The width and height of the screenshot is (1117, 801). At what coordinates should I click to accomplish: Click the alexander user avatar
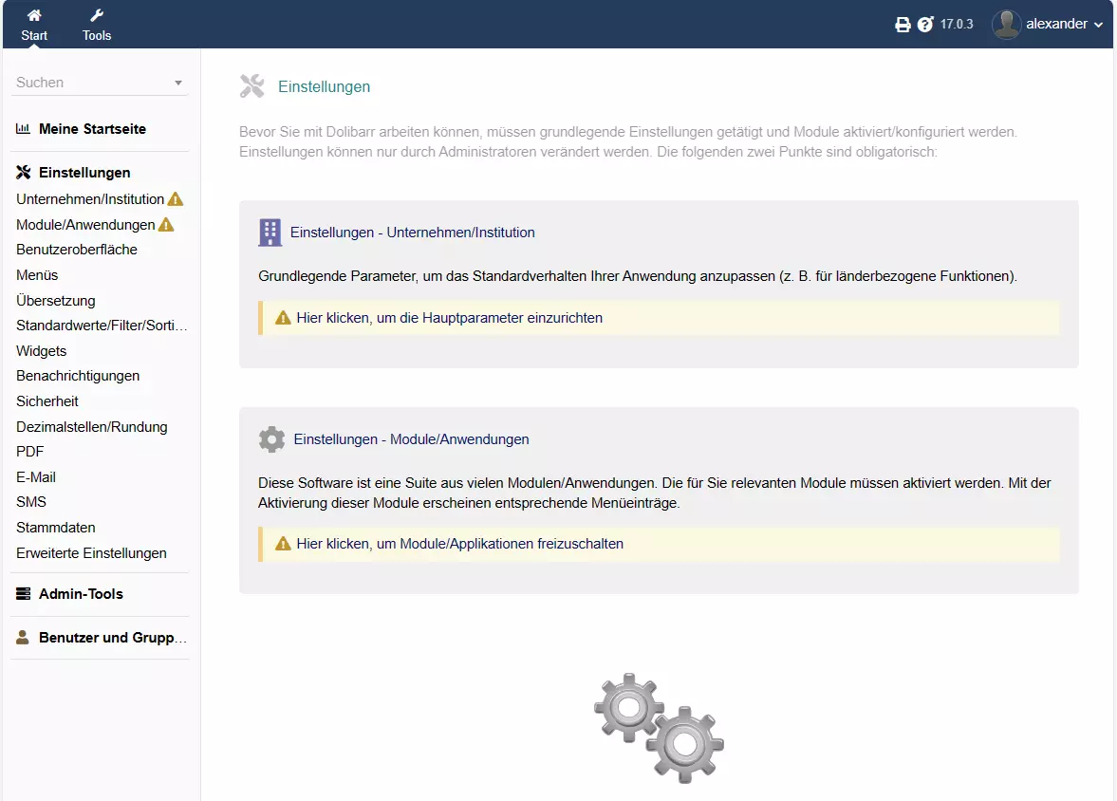(x=1006, y=25)
